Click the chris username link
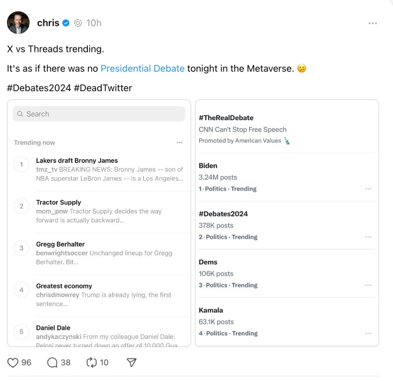Viewport: 393px width, 381px height. [48, 23]
